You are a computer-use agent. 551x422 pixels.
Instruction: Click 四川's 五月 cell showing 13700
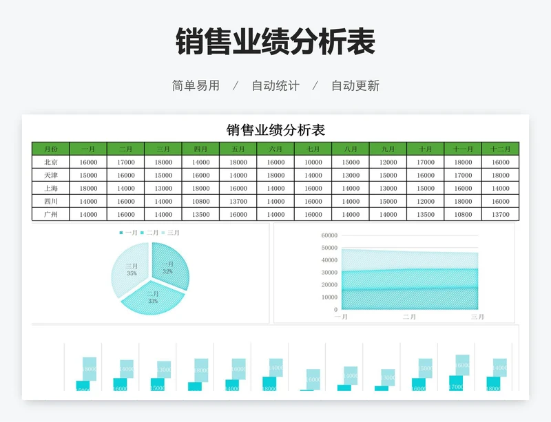tap(238, 201)
